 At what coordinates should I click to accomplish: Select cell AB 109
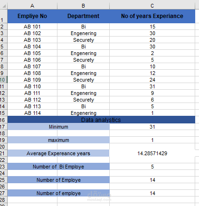[x=32, y=80]
